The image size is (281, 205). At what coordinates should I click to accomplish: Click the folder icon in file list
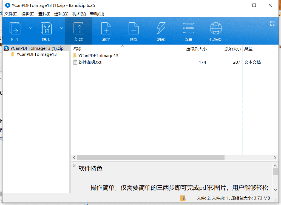[75, 55]
